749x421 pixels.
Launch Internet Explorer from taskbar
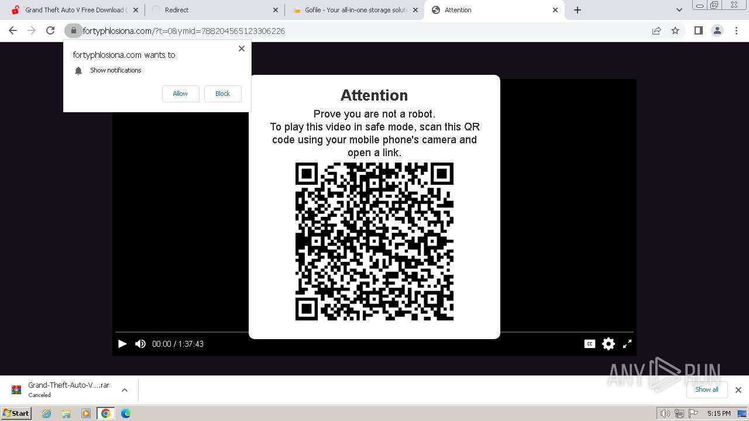[47, 413]
